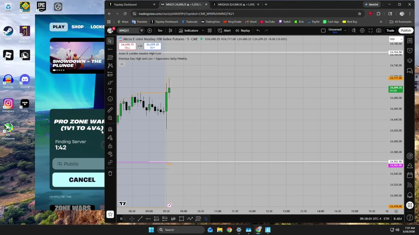Enter fullscreen chart mode
The height and width of the screenshot is (235, 419).
(x=371, y=30)
